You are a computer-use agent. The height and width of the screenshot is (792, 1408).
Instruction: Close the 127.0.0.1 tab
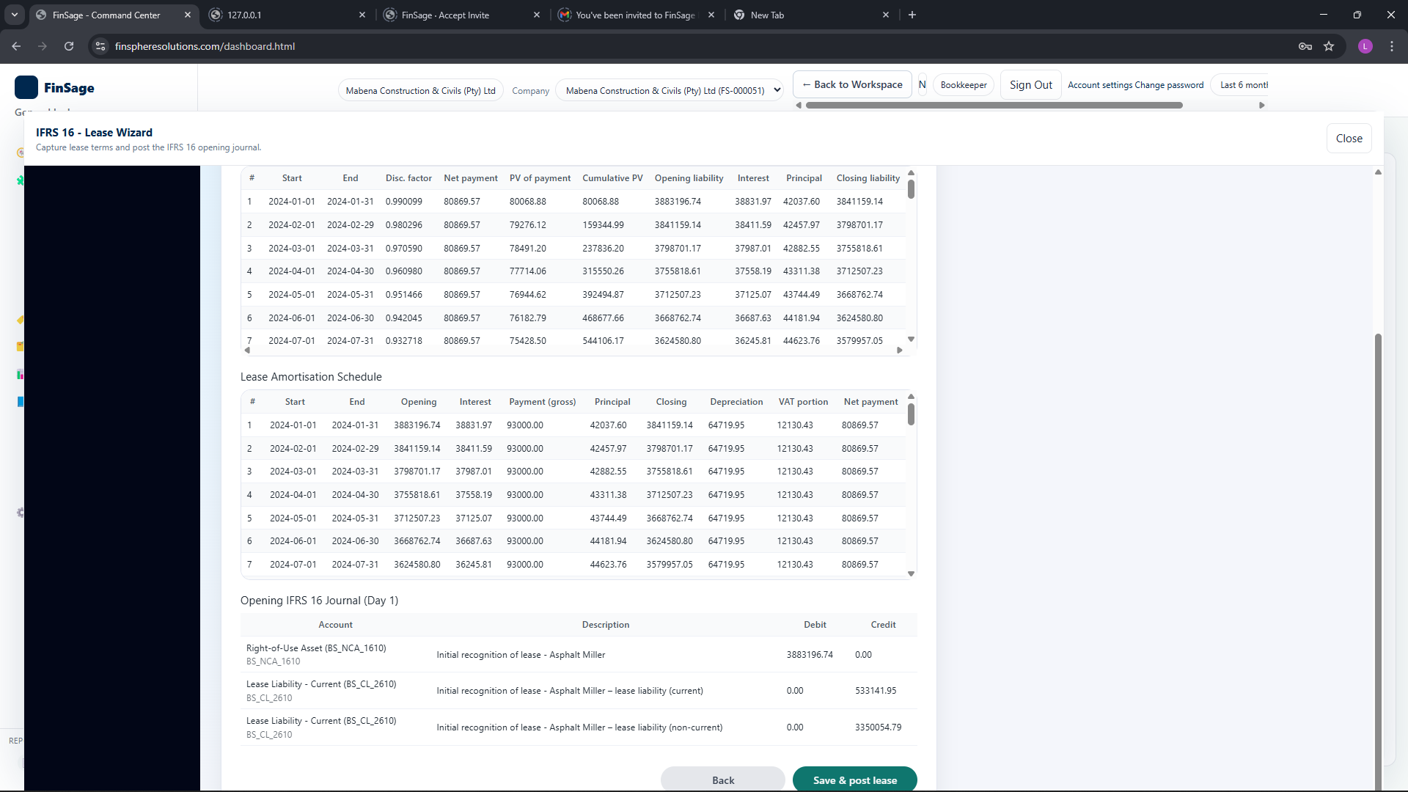pos(362,15)
